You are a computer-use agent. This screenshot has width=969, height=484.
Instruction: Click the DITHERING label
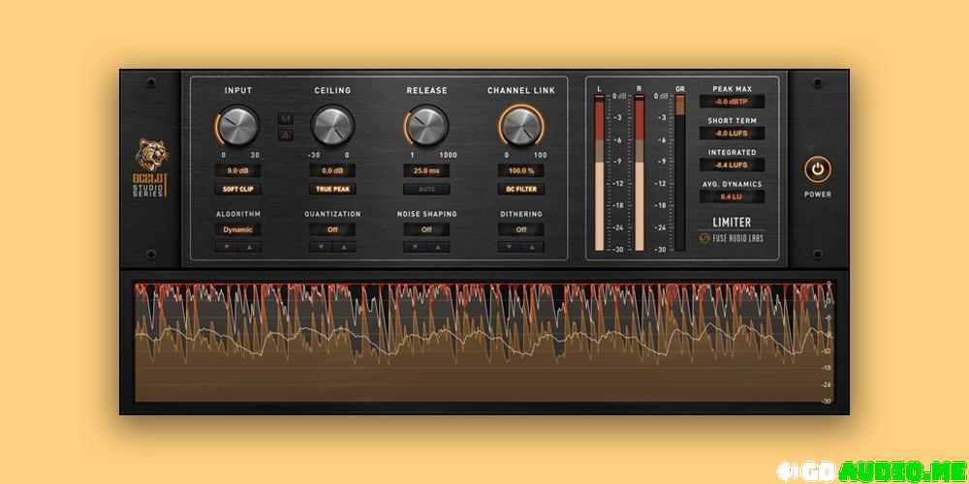coord(521,214)
